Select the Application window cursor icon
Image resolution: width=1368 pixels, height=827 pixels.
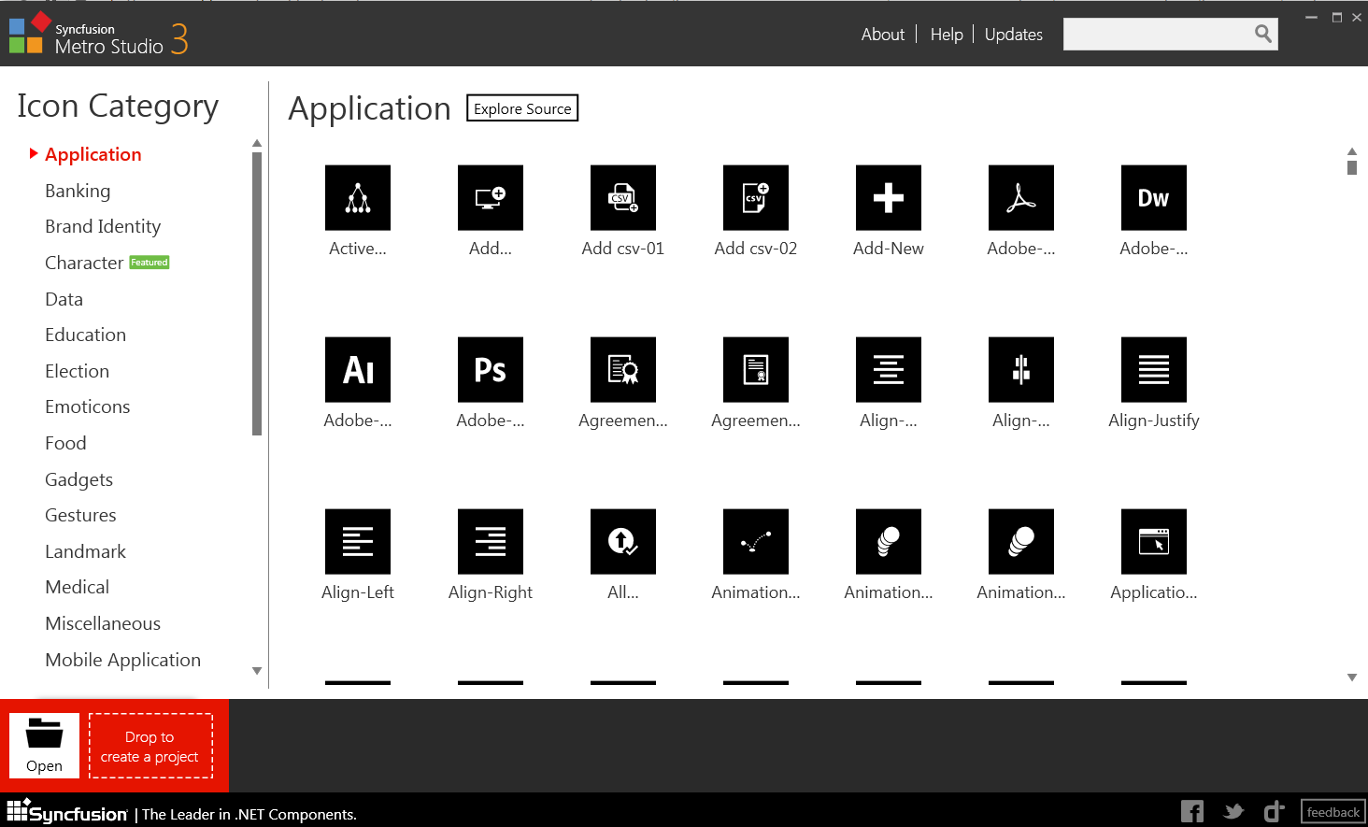pyautogui.click(x=1154, y=542)
